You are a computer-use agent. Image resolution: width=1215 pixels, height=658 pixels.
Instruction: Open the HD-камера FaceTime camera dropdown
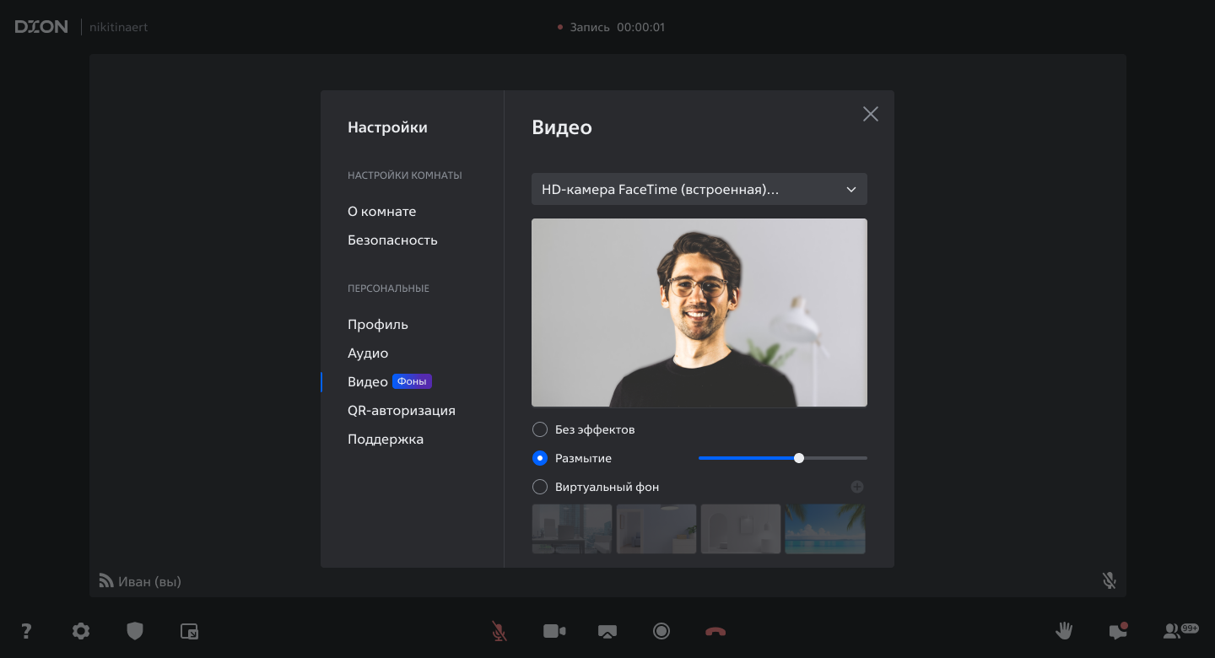click(699, 189)
